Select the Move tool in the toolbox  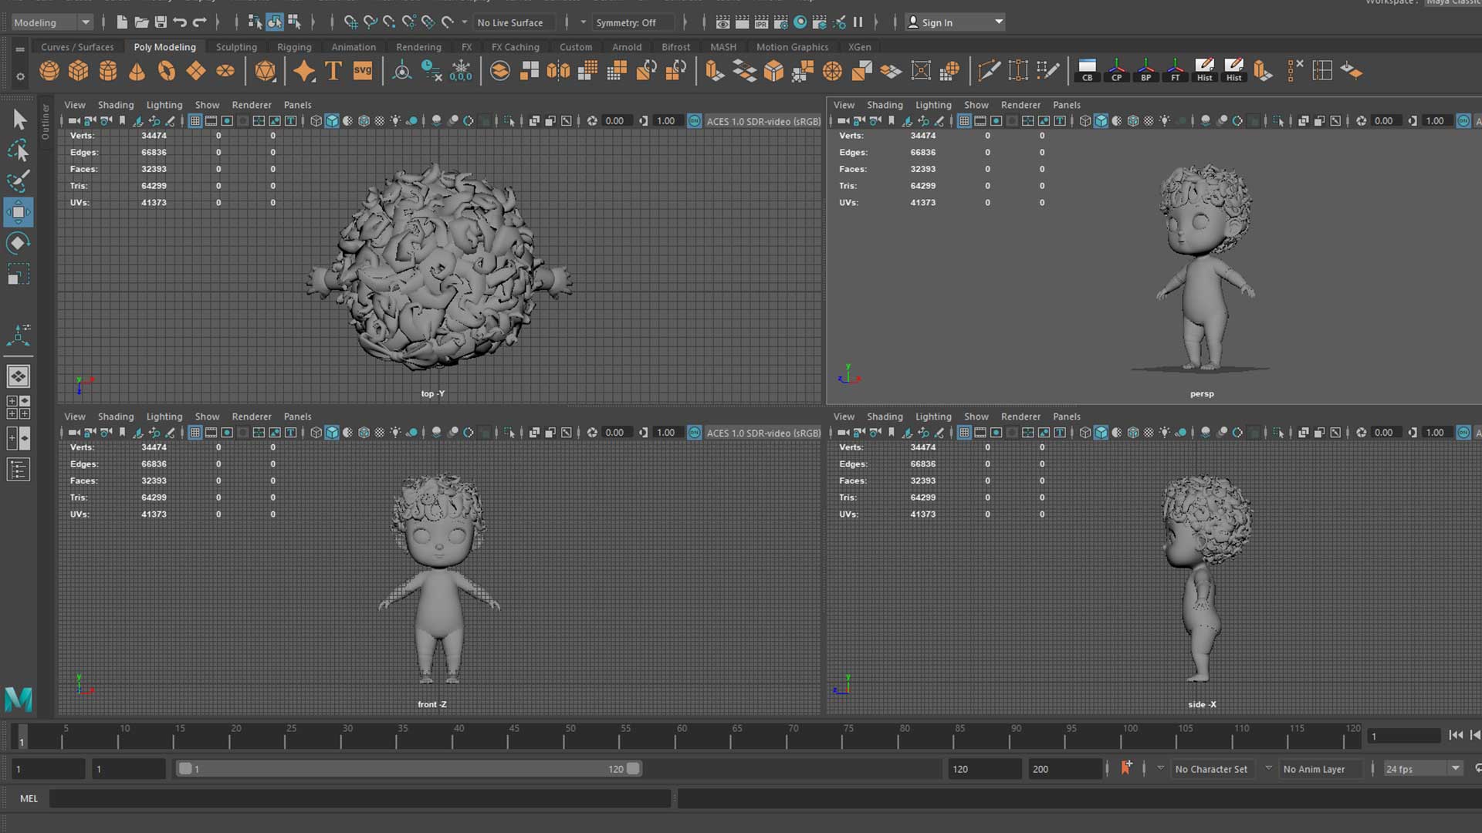pos(19,212)
